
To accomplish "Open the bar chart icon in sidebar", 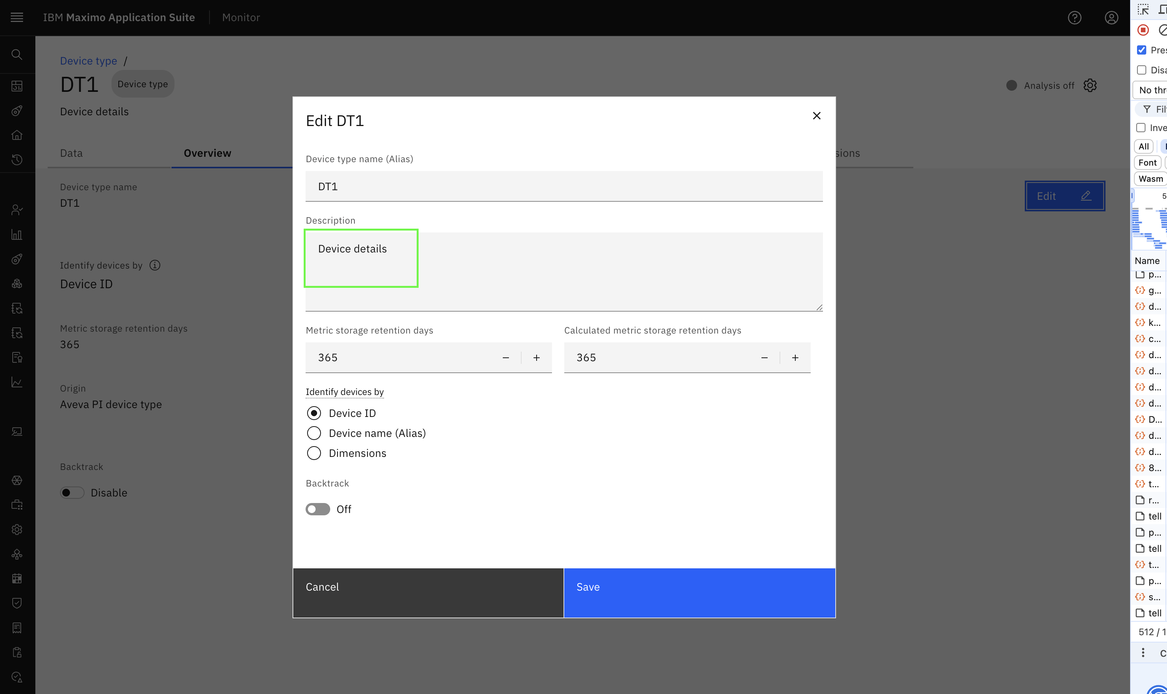I will pos(17,235).
